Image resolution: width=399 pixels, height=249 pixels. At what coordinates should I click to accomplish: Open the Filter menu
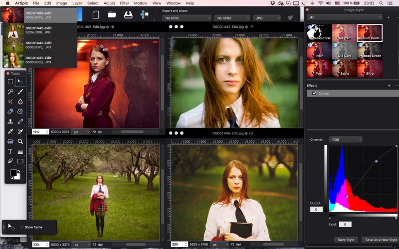pyautogui.click(x=124, y=3)
